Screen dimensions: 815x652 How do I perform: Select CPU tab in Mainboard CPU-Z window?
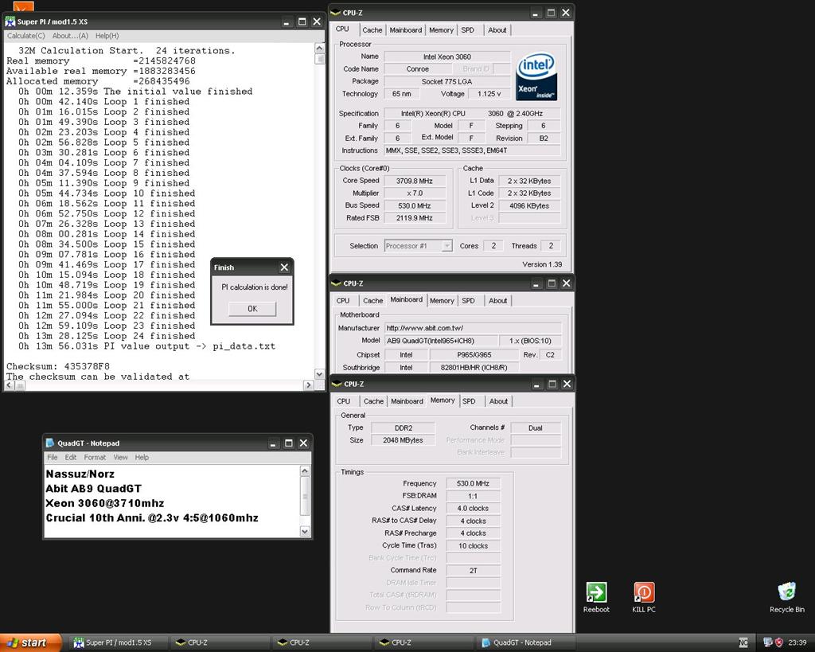[x=343, y=300]
